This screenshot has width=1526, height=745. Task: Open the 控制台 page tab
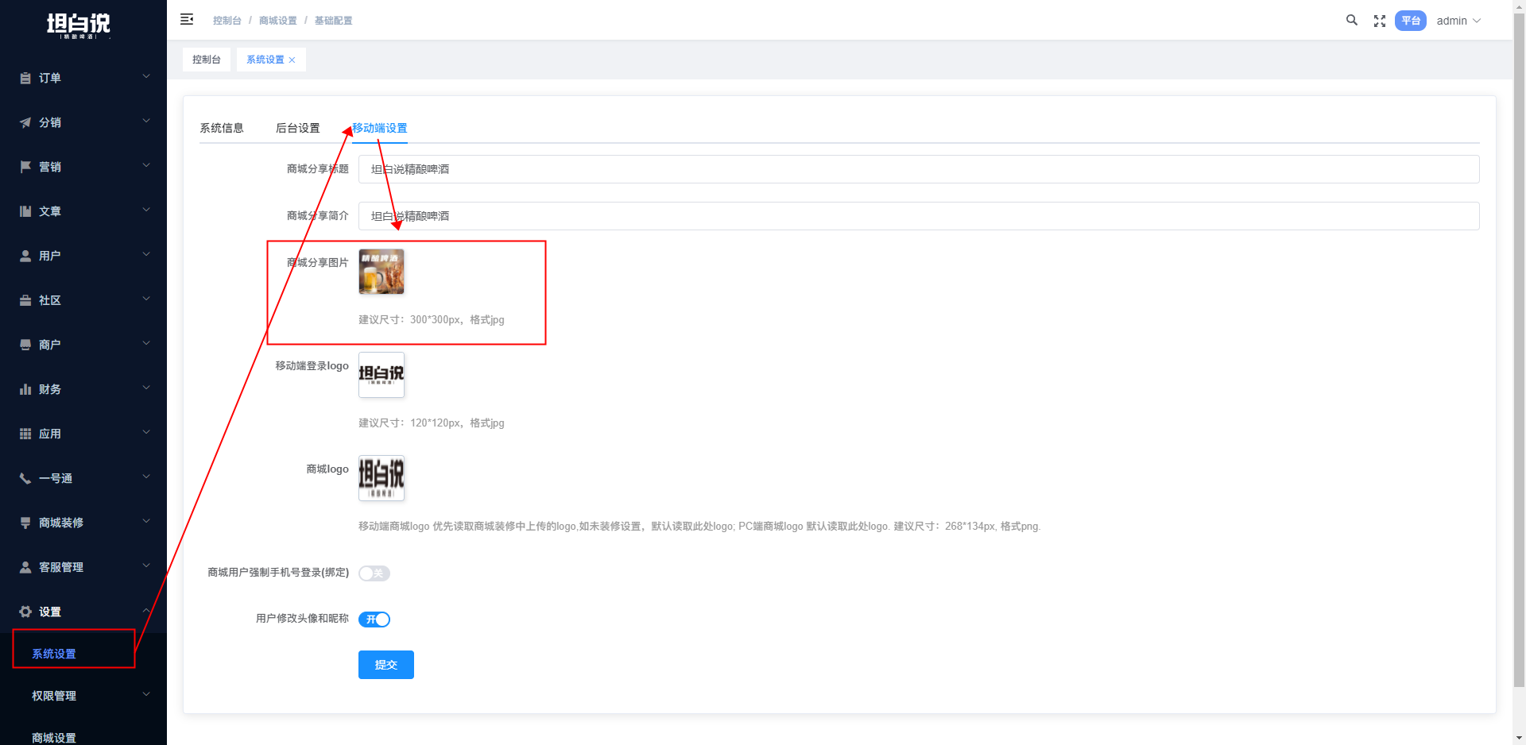pyautogui.click(x=207, y=60)
